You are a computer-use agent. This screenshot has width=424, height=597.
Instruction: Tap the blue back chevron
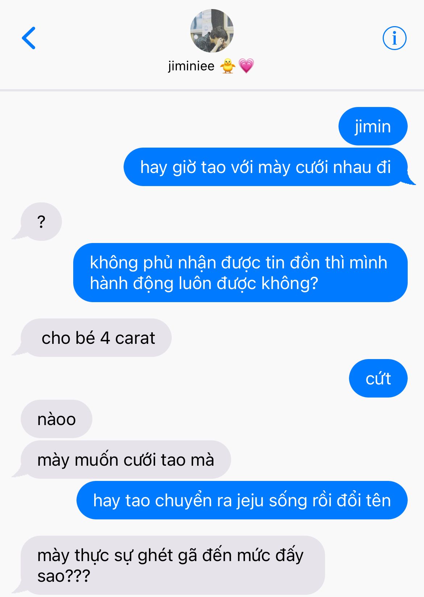click(29, 38)
